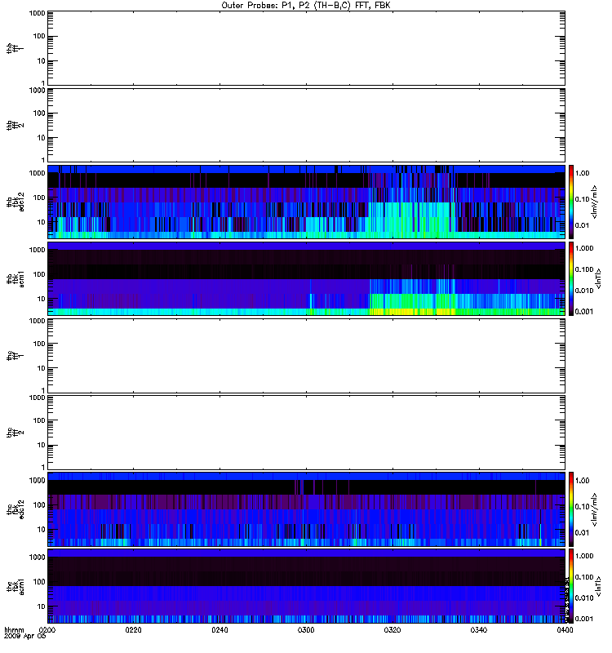Click the 1.00 tick on thc edc12 color bar
The image size is (612, 653).
click(582, 481)
